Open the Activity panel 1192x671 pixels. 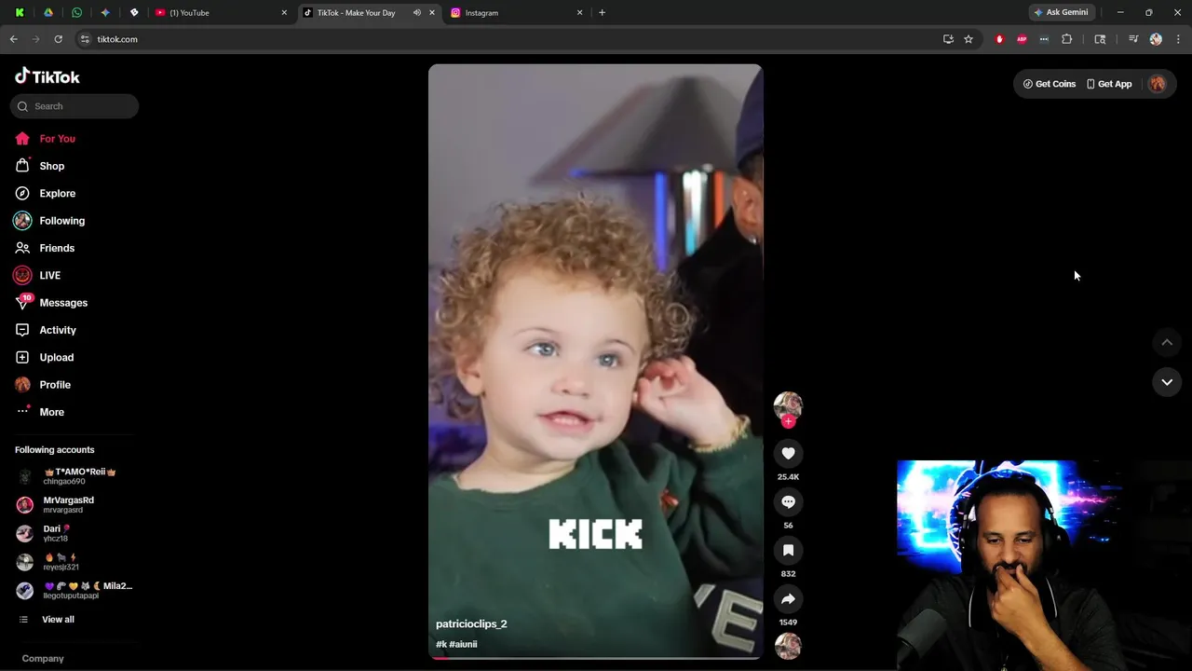[x=45, y=330]
